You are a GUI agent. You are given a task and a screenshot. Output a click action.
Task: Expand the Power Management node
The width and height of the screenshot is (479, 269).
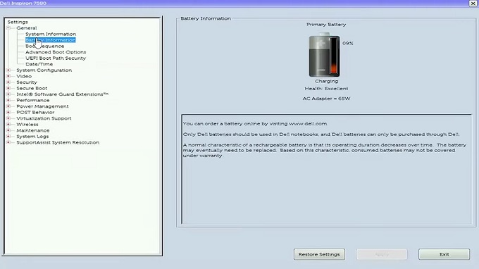[8, 106]
